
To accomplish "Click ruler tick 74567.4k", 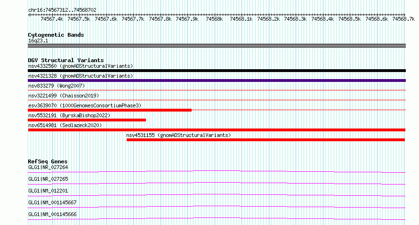I will [52, 19].
